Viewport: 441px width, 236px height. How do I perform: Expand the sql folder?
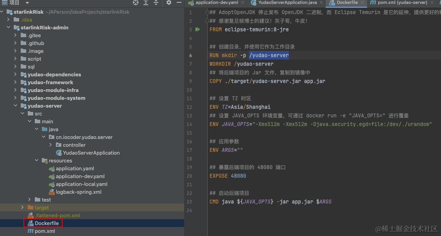point(16,67)
